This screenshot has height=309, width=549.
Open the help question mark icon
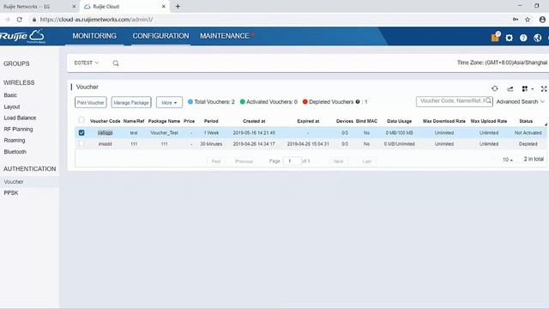tap(523, 38)
